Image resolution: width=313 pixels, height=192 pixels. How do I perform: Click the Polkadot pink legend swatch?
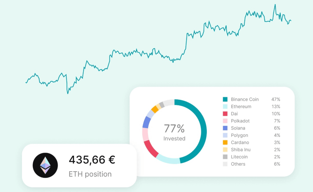[225, 121]
